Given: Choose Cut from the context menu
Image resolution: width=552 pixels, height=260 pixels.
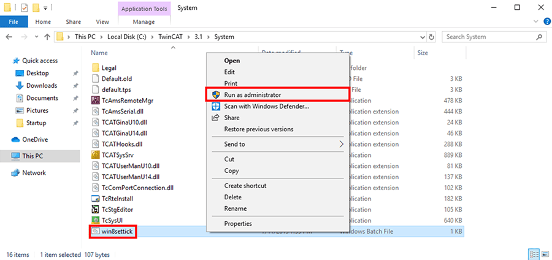Looking at the screenshot, I should (278, 159).
